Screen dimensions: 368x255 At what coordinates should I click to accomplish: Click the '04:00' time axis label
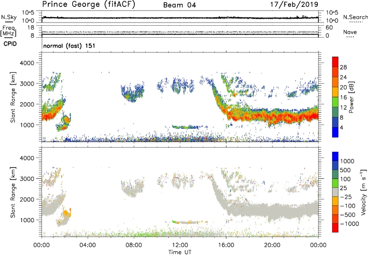[x=87, y=245]
